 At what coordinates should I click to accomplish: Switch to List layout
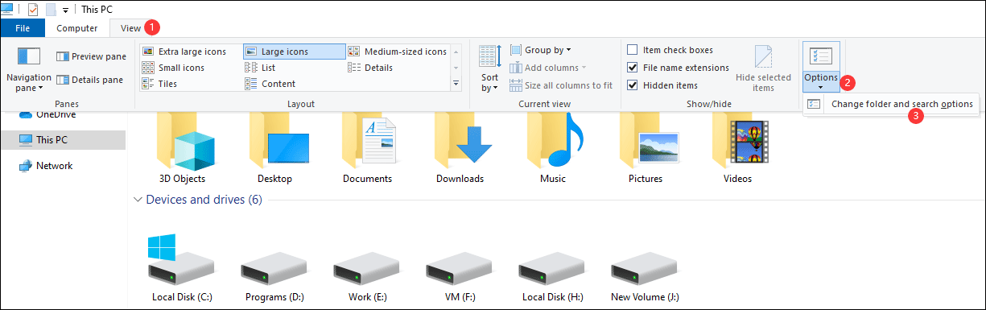pos(260,68)
